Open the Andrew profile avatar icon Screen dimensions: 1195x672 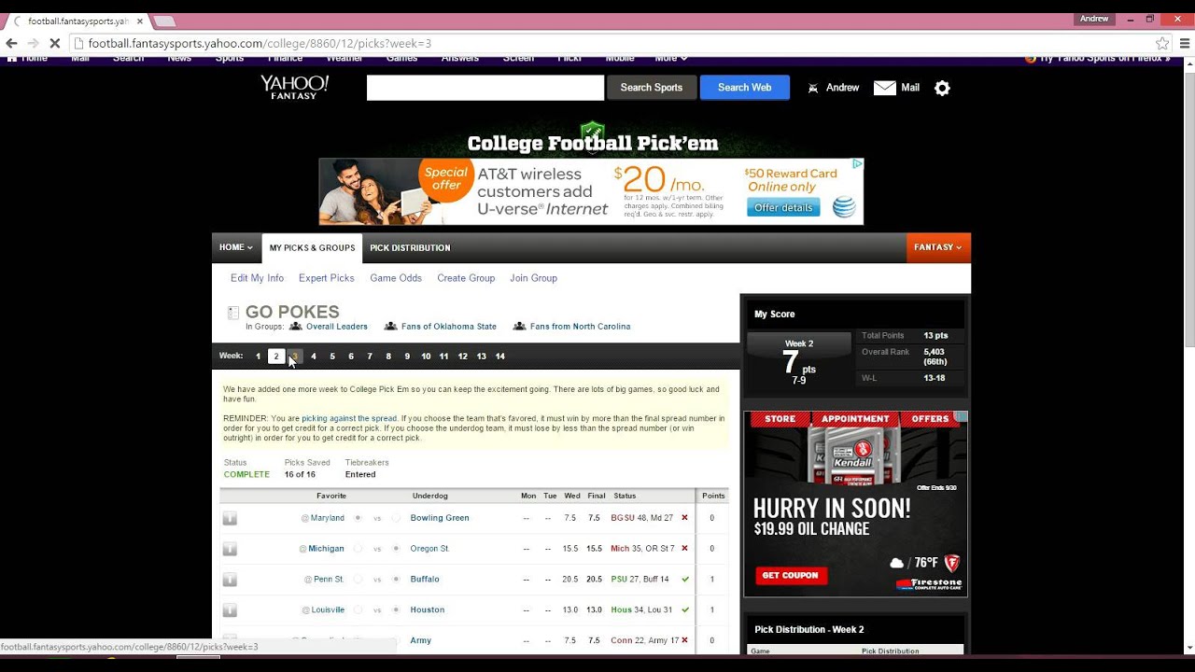tap(813, 88)
